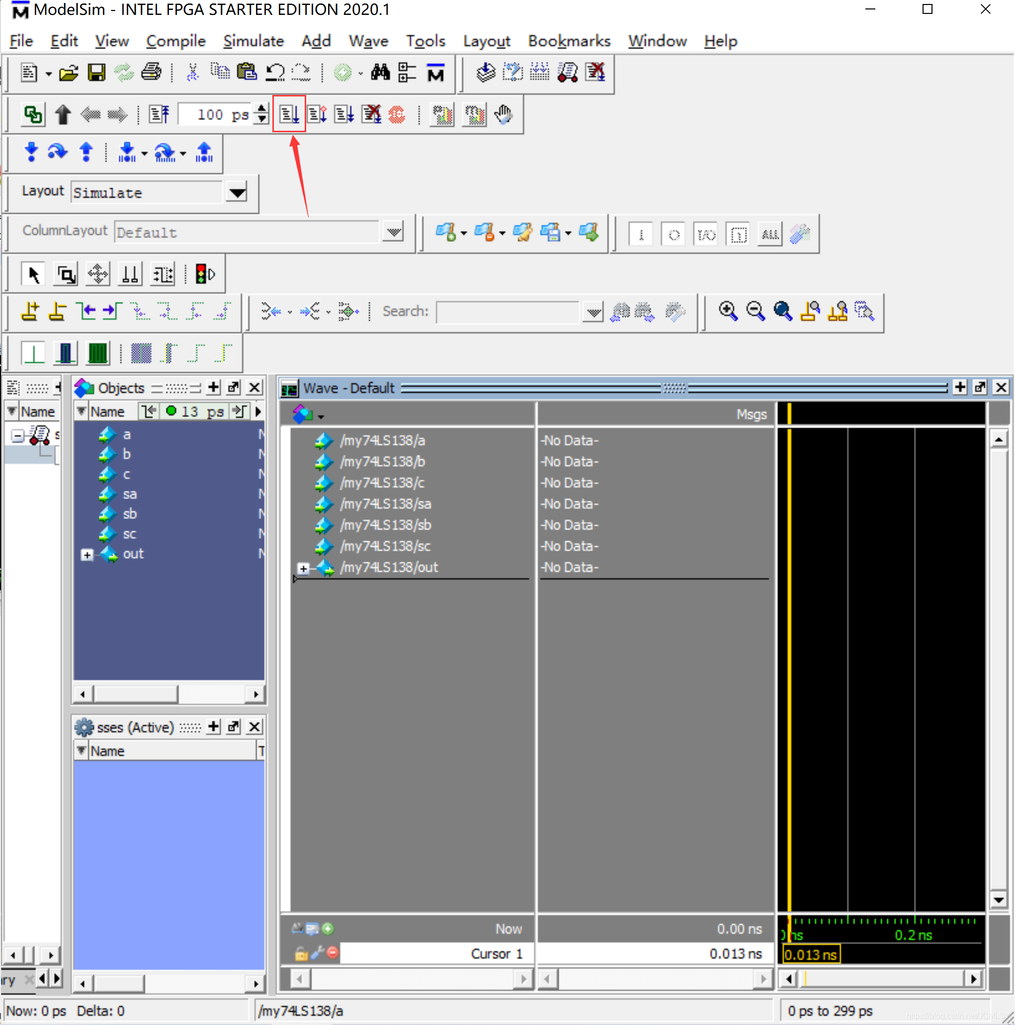
Task: Expand the out signal in Objects panel
Action: [x=87, y=555]
